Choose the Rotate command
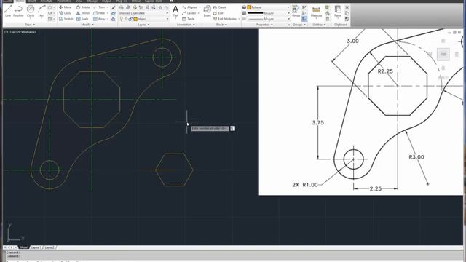 click(83, 7)
